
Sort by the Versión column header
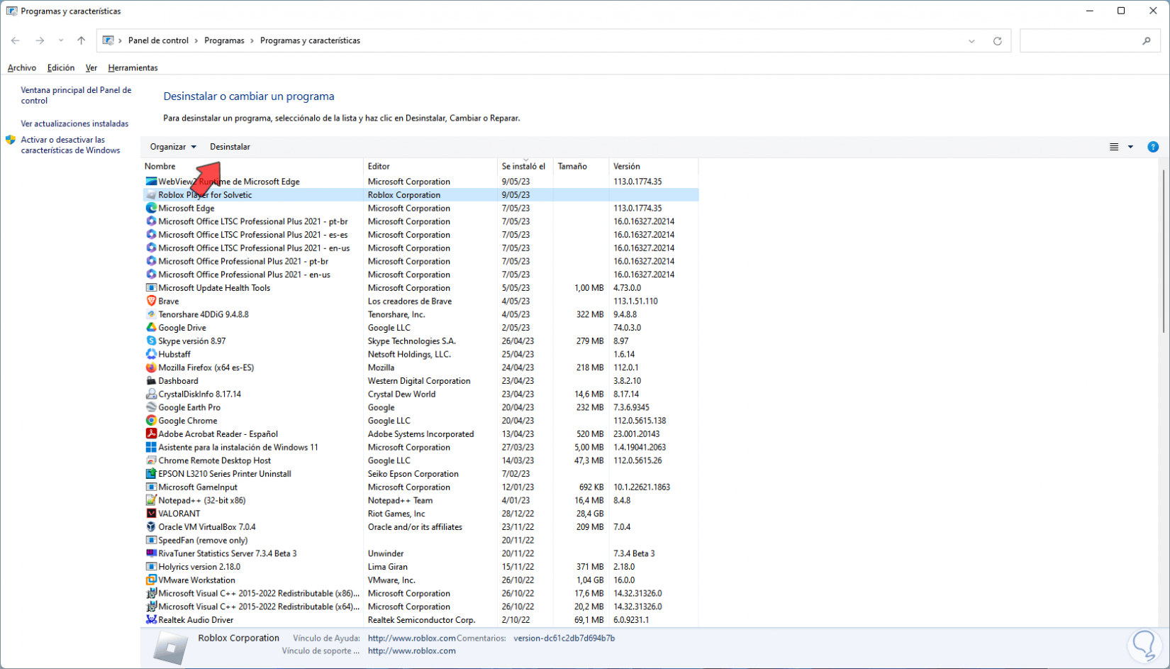click(x=654, y=167)
